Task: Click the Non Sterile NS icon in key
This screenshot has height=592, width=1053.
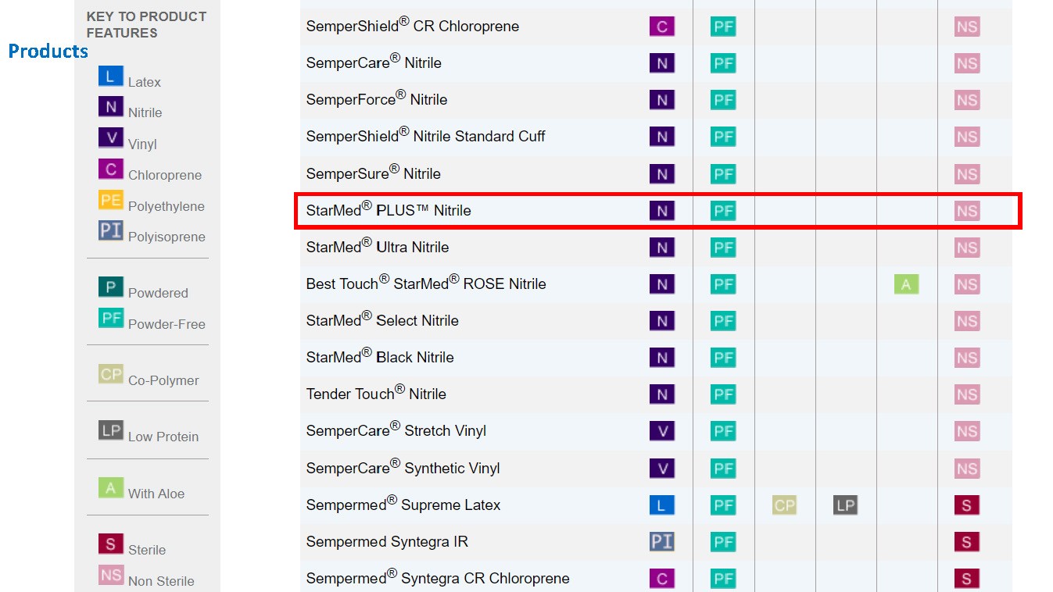Action: (111, 575)
